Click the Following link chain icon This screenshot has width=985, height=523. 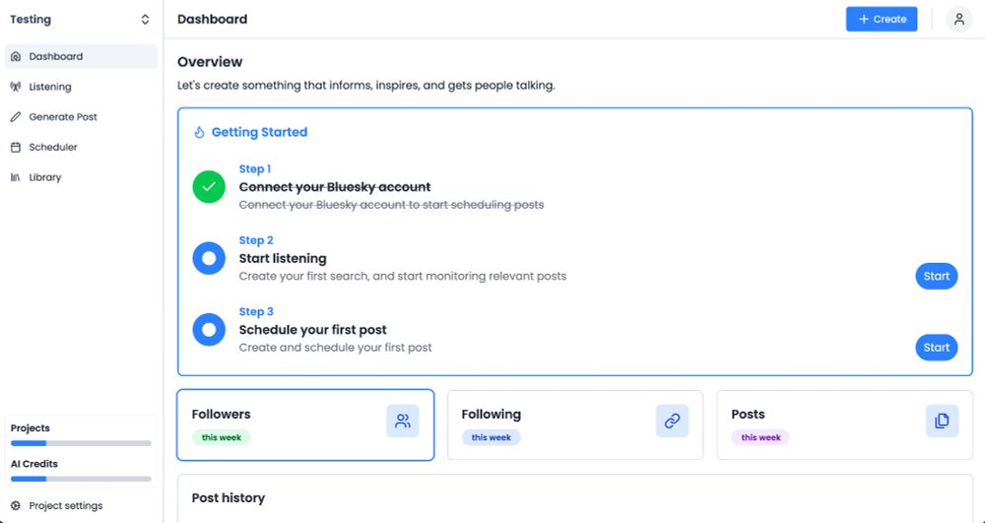[672, 421]
